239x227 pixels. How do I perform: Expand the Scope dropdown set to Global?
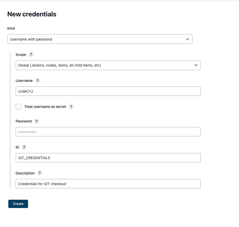tap(108, 65)
